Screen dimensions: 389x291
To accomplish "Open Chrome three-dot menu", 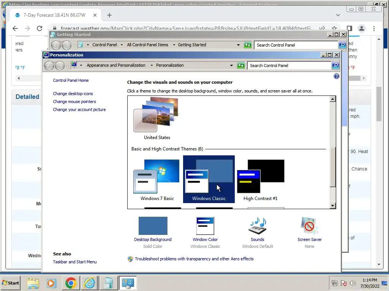I will [x=374, y=28].
